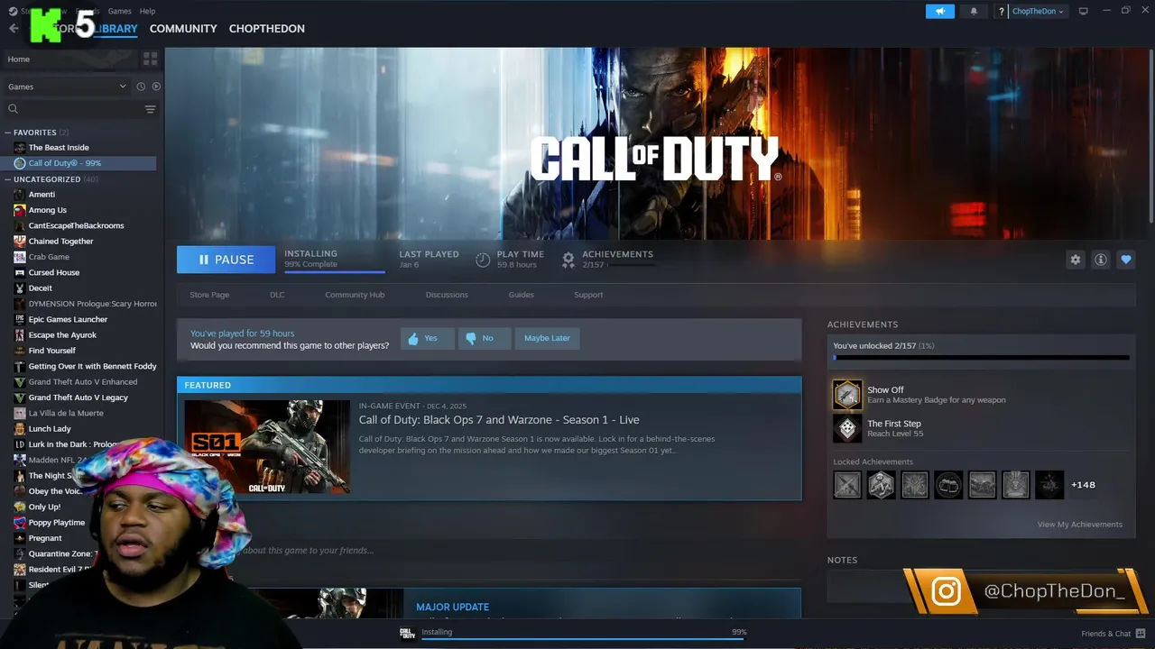
Task: Open the Support link
Action: tap(588, 295)
